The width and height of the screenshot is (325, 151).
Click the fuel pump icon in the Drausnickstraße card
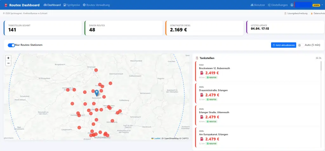point(202,95)
